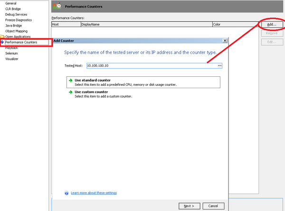The width and height of the screenshot is (285, 211).
Task: Click the blue arrow beside Performance Counters
Action: (2, 42)
